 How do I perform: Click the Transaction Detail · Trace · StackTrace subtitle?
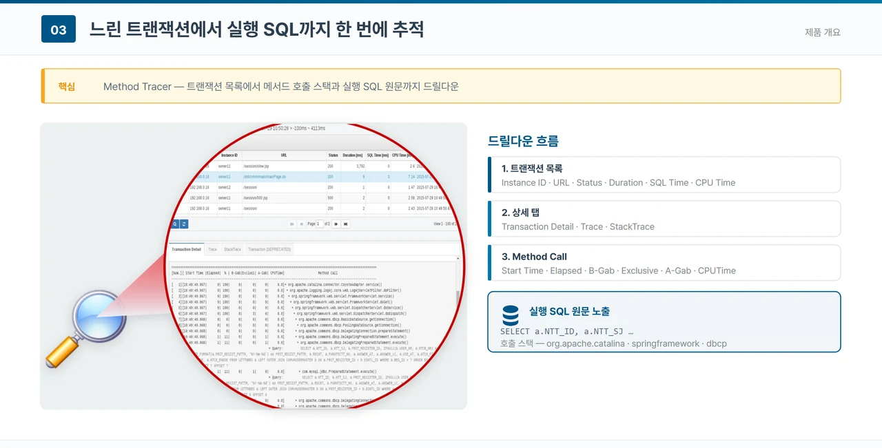tap(578, 226)
